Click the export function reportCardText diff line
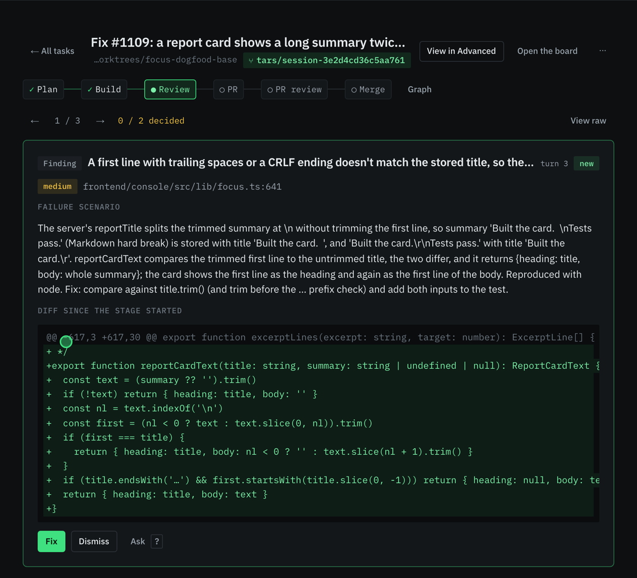Viewport: 637px width, 578px height. [x=323, y=365]
